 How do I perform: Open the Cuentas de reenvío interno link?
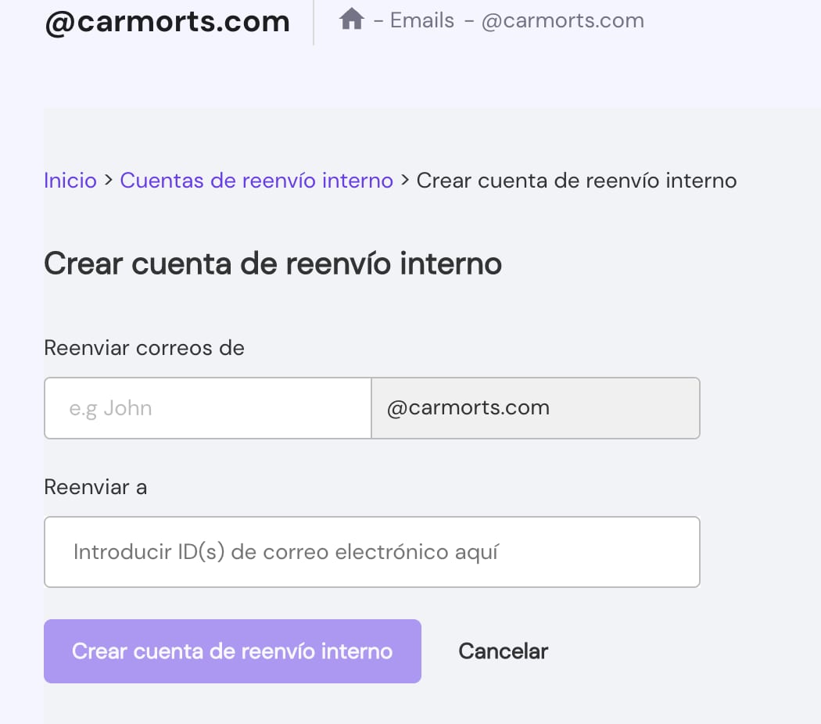[x=256, y=181]
